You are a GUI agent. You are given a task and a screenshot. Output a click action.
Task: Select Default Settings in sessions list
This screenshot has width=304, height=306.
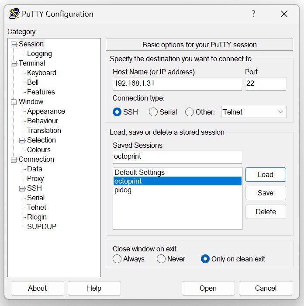tap(177, 172)
